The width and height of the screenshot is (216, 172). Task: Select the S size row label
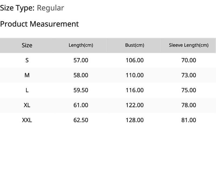(x=27, y=60)
